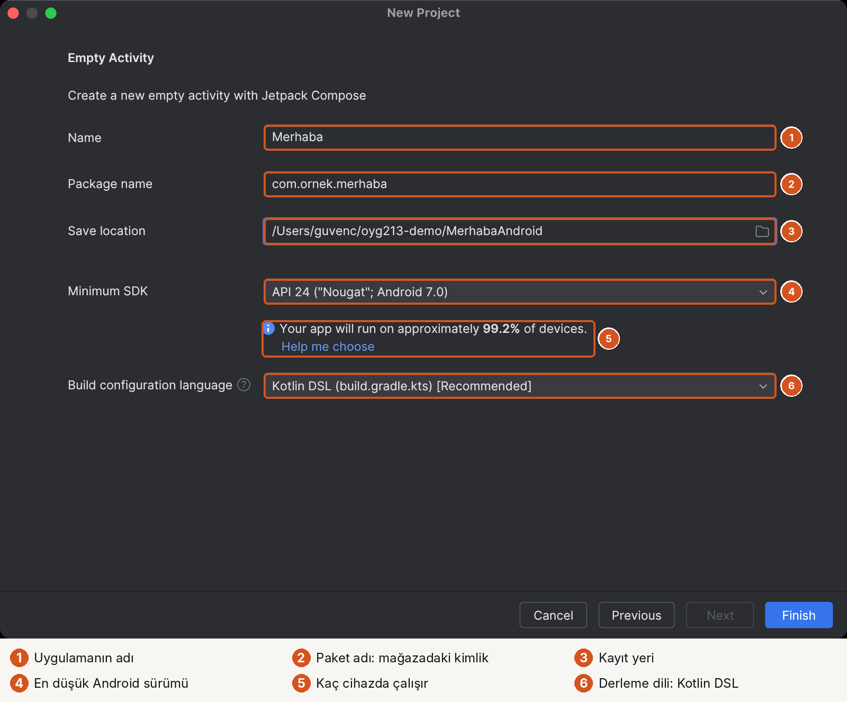Image resolution: width=847 pixels, height=702 pixels.
Task: Go back with the Previous button
Action: pyautogui.click(x=636, y=615)
